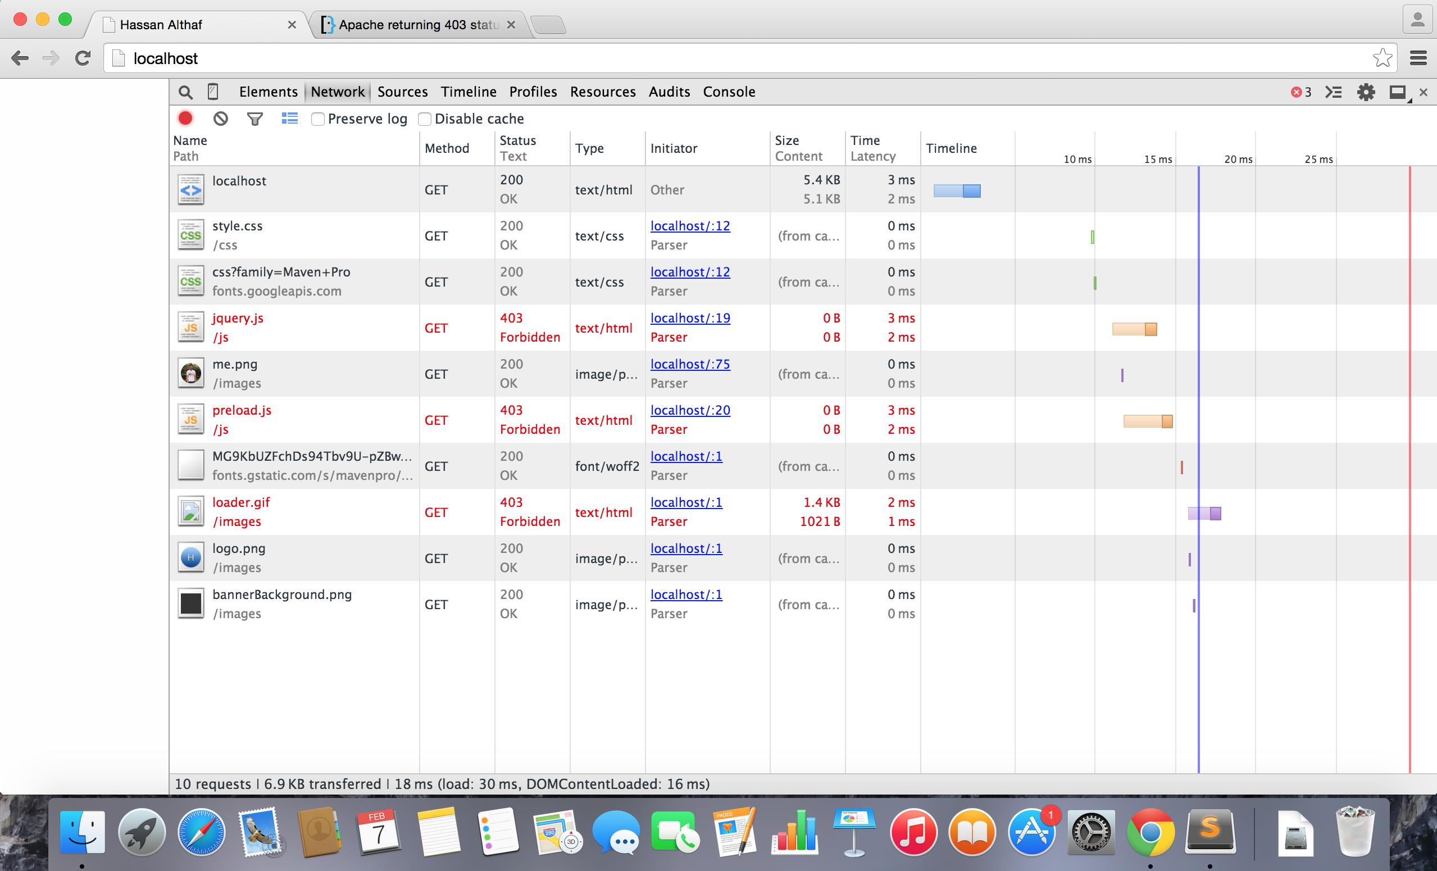Close the DevTools panel

tap(1424, 92)
